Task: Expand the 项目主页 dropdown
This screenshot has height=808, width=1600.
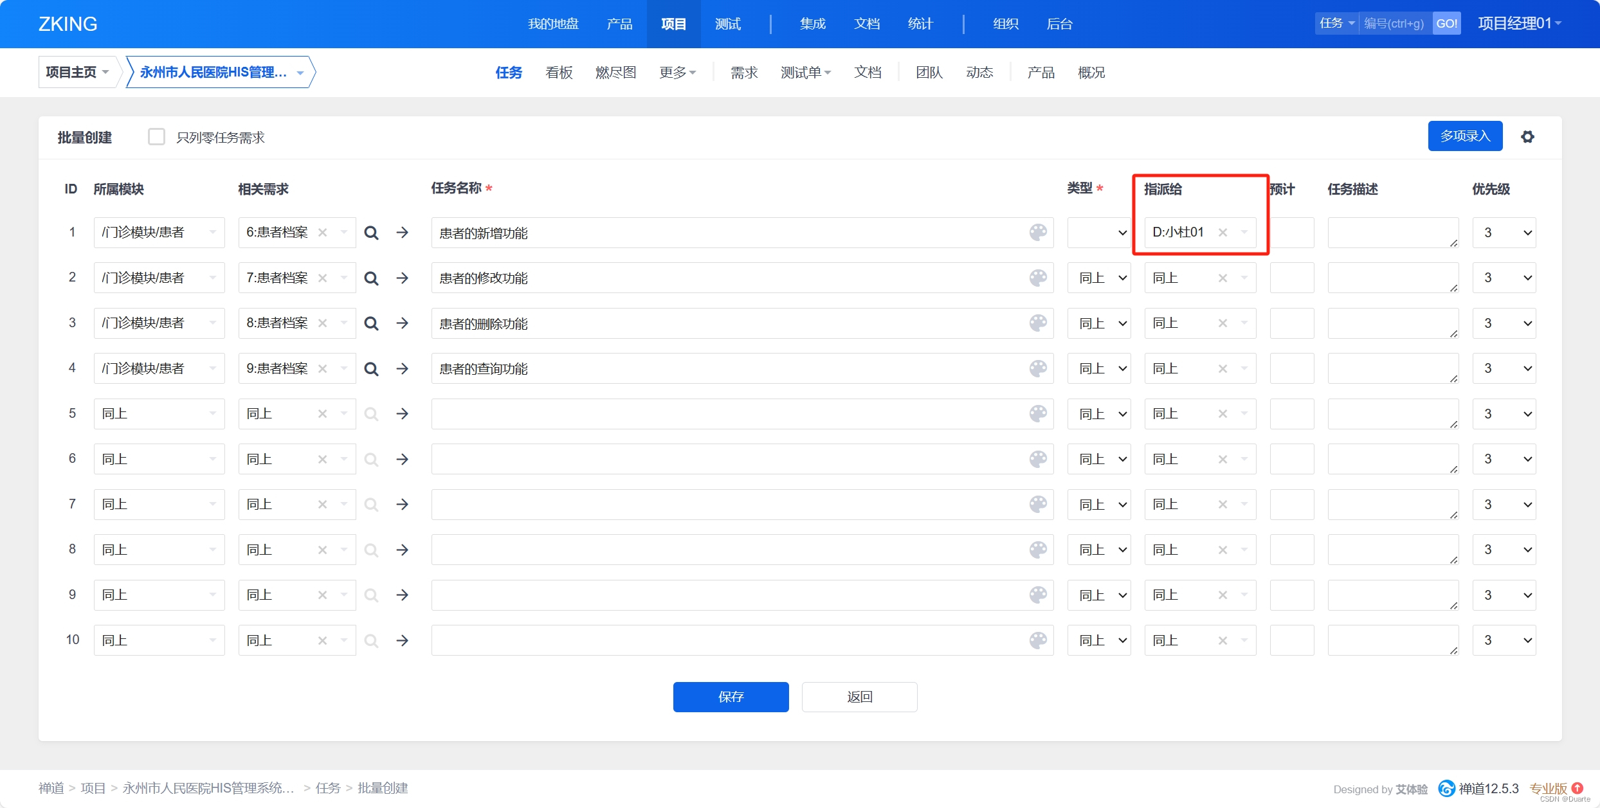Action: click(78, 72)
